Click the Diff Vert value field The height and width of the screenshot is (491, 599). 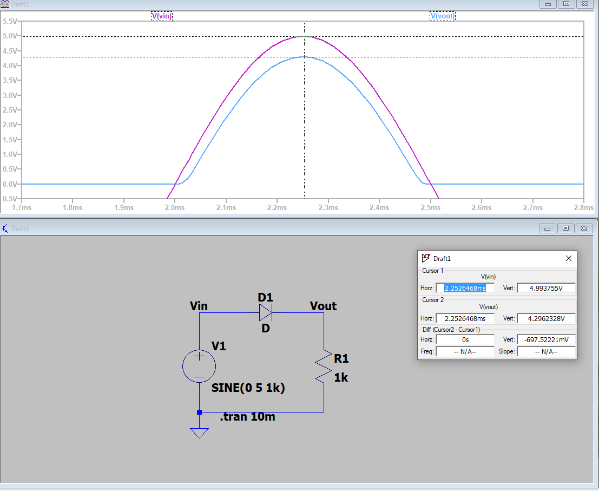coord(546,339)
